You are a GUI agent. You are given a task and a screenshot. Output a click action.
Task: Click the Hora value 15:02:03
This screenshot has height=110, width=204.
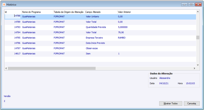pos(190,83)
